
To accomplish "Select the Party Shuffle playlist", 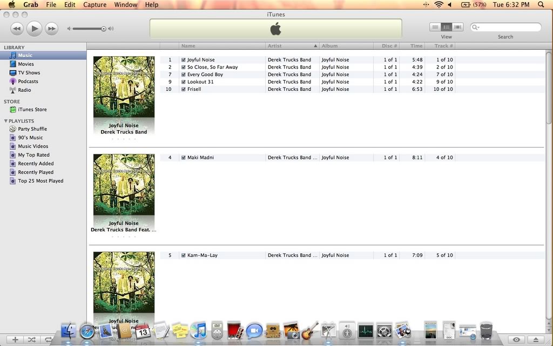I will click(x=32, y=129).
